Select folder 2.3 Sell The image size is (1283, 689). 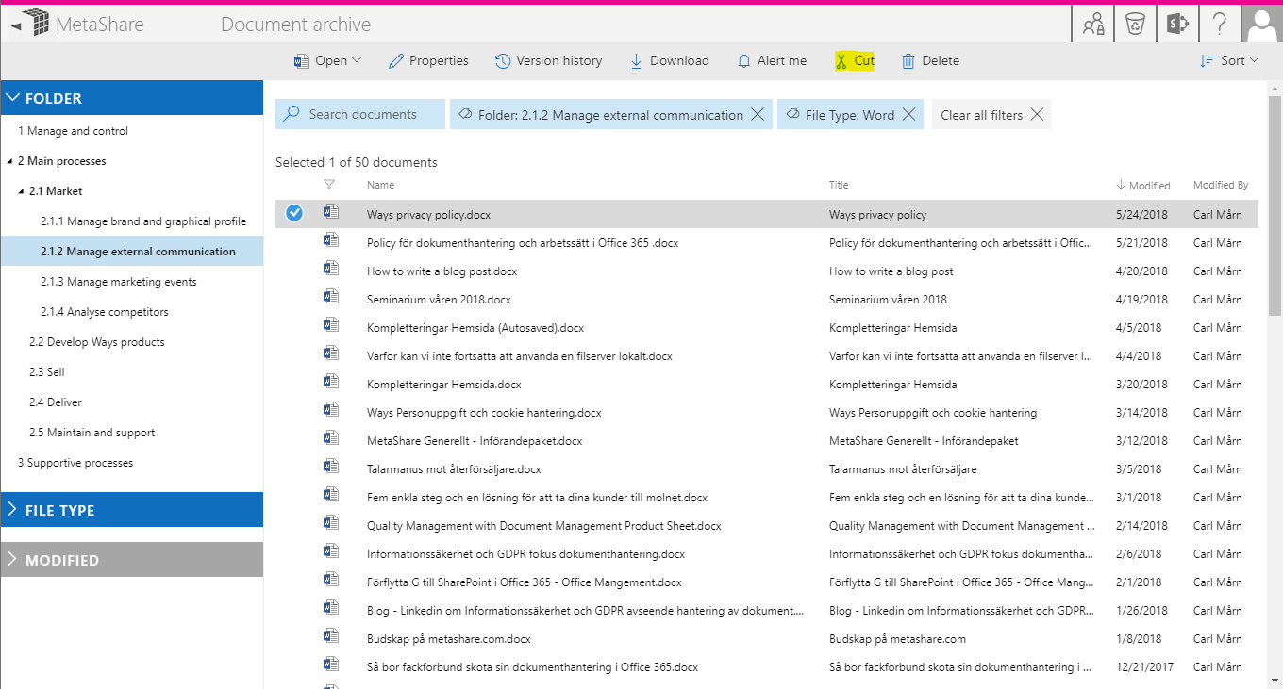tap(47, 372)
